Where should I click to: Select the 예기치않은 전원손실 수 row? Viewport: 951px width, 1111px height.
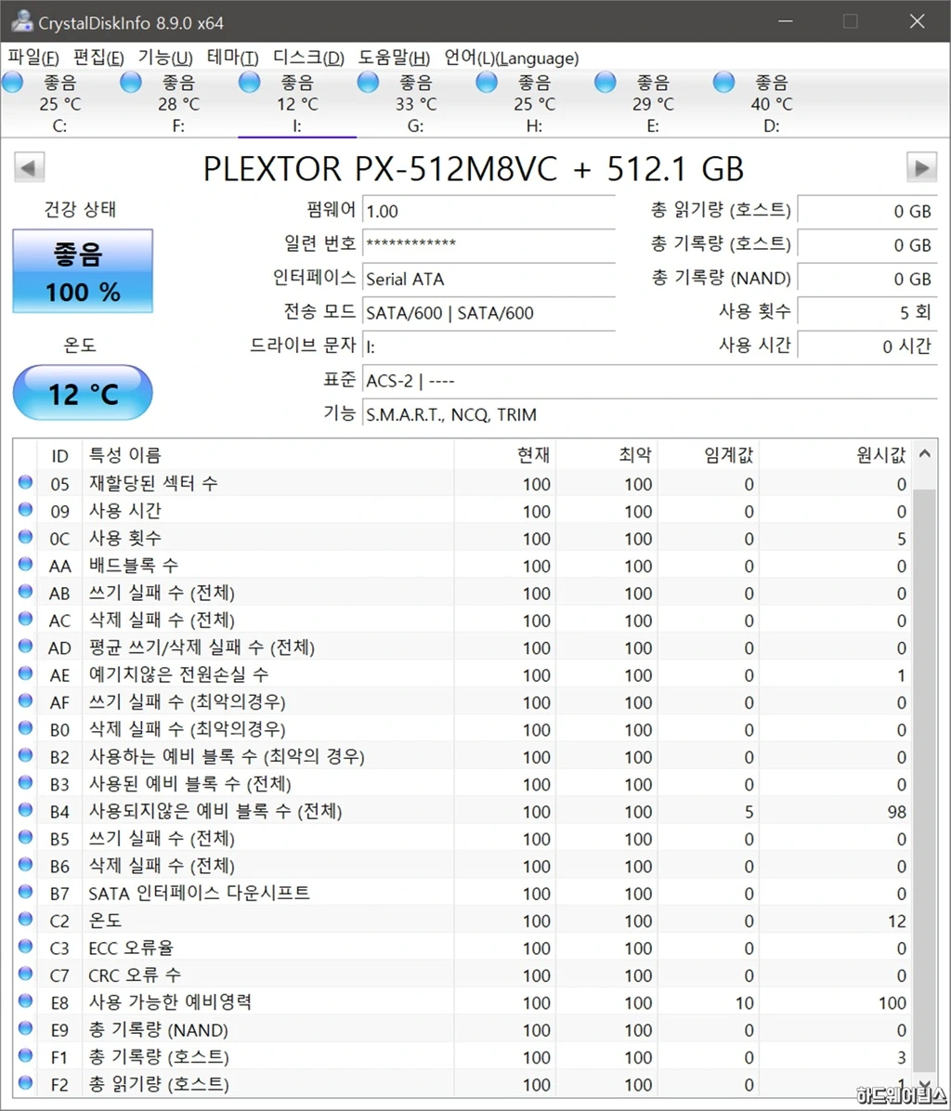(463, 674)
